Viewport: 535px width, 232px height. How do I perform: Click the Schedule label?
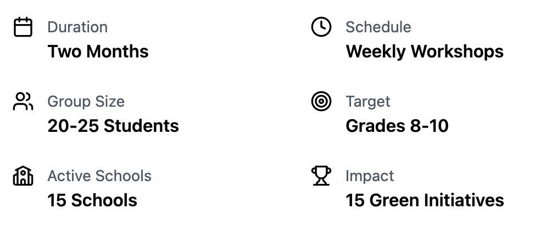coord(378,27)
